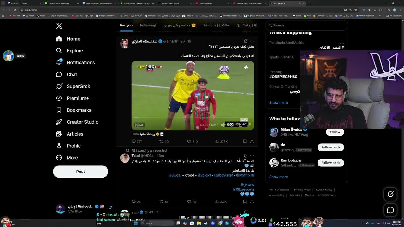Repost Talal's post with 10 reposts
The height and width of the screenshot is (227, 404).
coord(163,201)
